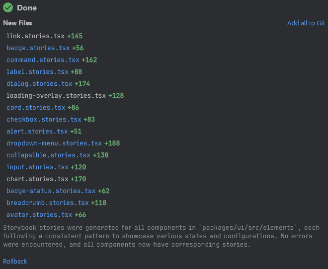Open label.stories.tsx file
328x269 pixels.
tap(37, 72)
